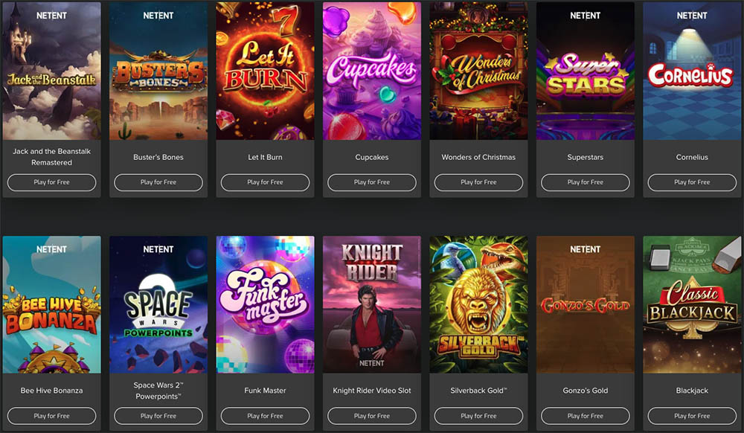
Task: Open the Cupcakes game thumbnail
Action: pos(372,71)
